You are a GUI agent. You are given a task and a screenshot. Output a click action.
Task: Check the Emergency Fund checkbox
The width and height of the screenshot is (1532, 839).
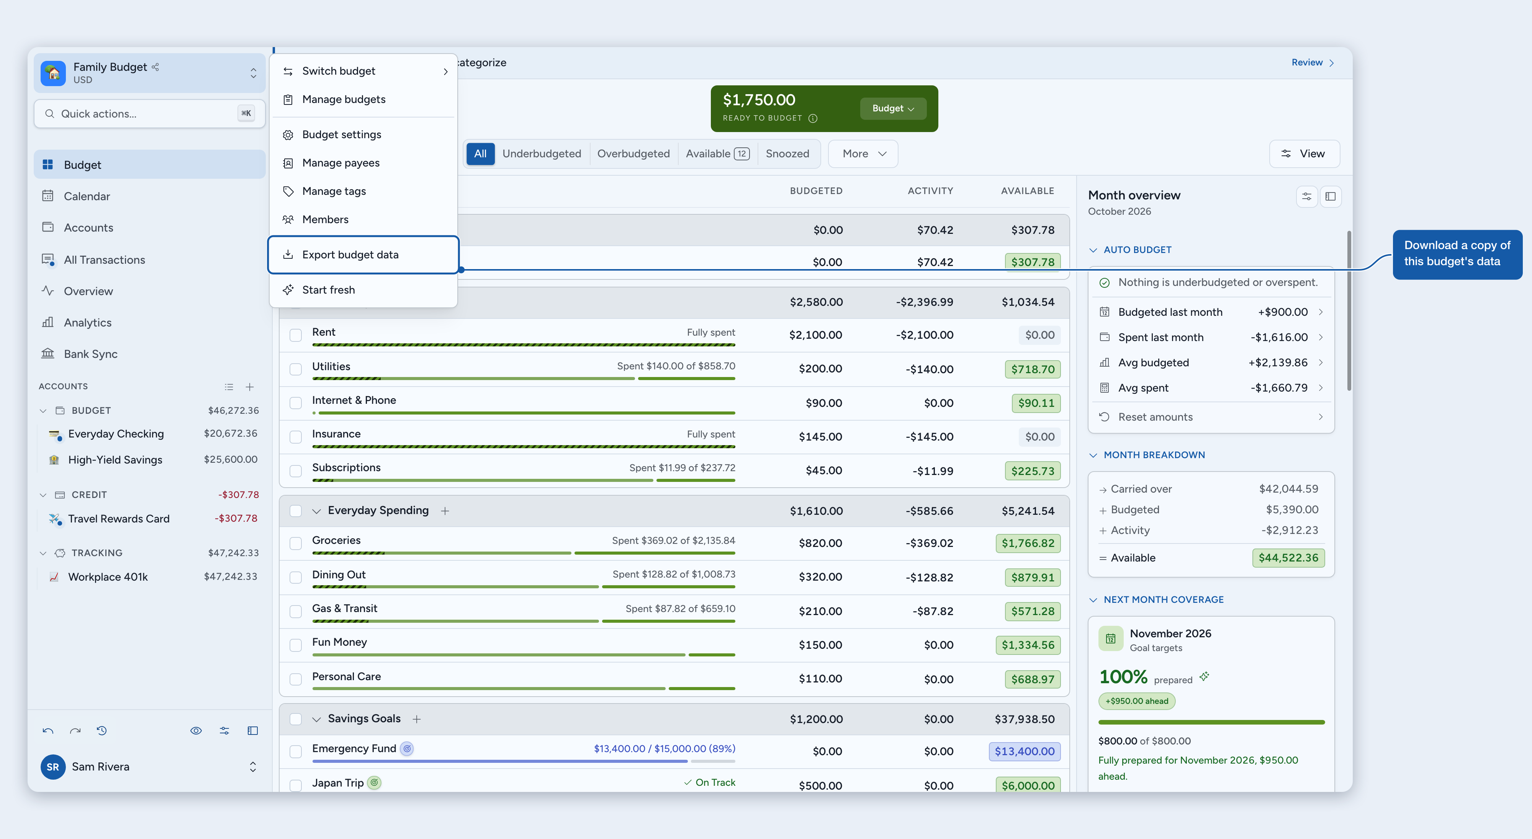296,752
